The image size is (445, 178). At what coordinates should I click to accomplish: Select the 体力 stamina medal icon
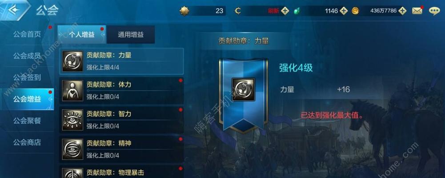(72, 91)
